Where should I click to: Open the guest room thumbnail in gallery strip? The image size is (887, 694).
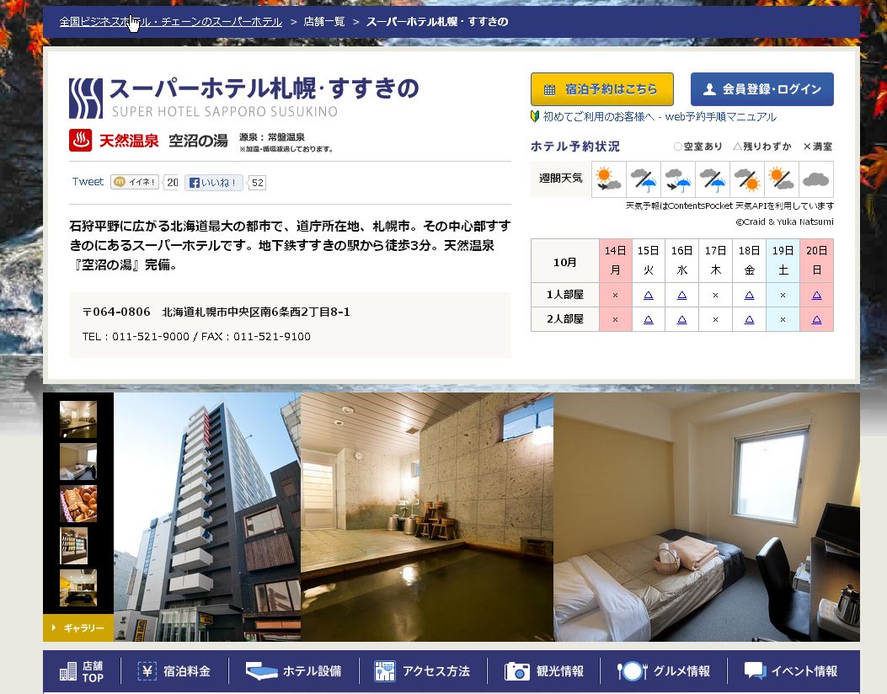click(x=78, y=462)
